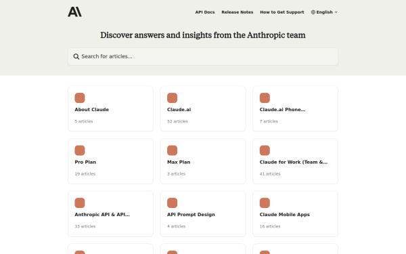
Task: Click the magnifier search icon
Action: 76,56
